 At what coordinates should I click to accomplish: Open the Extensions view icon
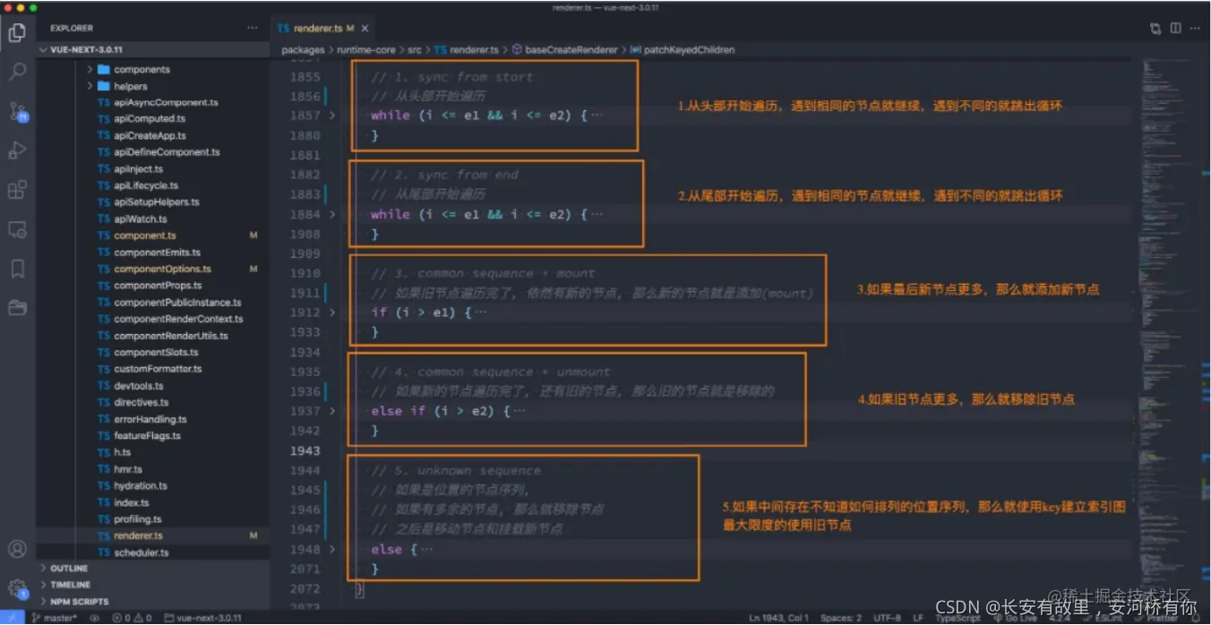(x=18, y=190)
